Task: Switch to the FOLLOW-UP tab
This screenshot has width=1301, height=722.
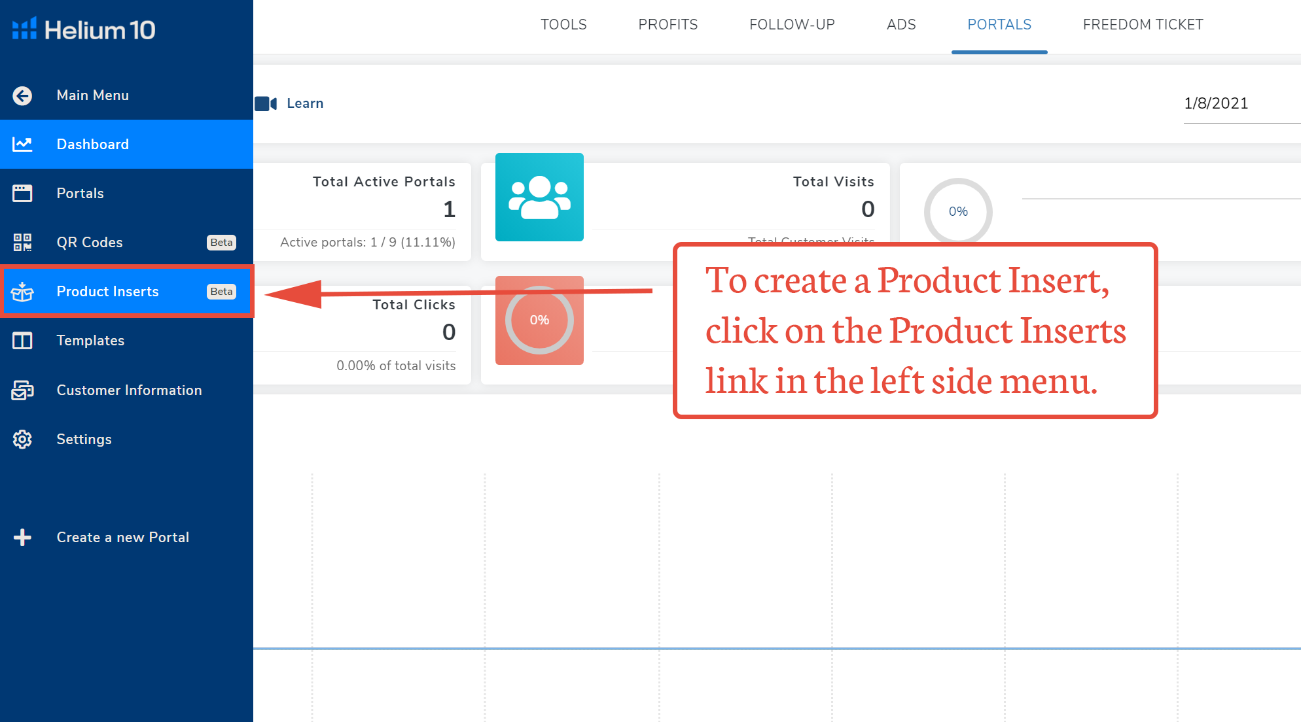Action: pyautogui.click(x=792, y=25)
